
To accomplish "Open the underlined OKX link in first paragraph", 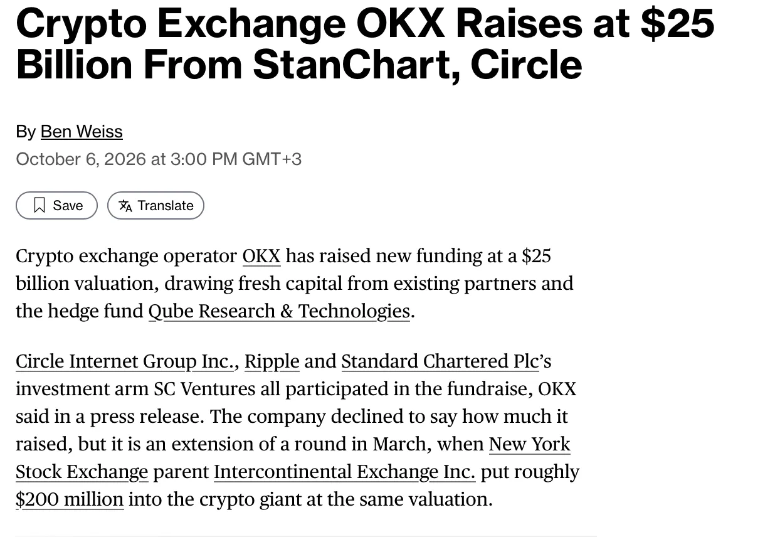I will coord(261,256).
